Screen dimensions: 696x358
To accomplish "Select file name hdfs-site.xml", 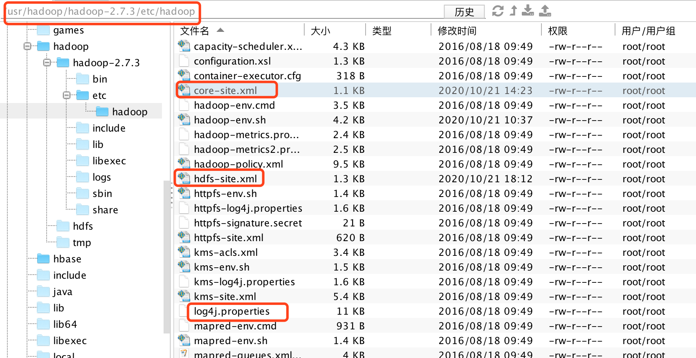I will click(x=225, y=179).
